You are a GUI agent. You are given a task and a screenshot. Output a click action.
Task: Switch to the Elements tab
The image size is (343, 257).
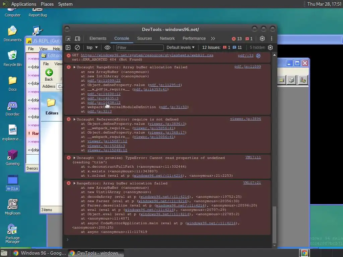(x=98, y=38)
